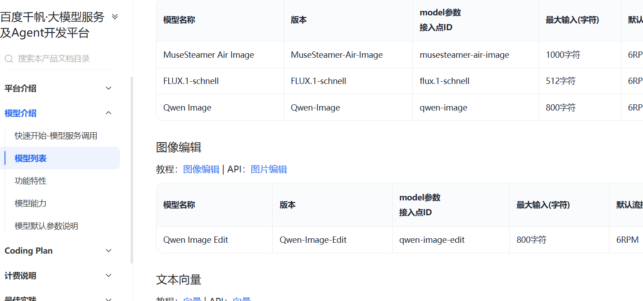Click the 文本向量 section heading
This screenshot has width=643, height=301.
(x=179, y=280)
